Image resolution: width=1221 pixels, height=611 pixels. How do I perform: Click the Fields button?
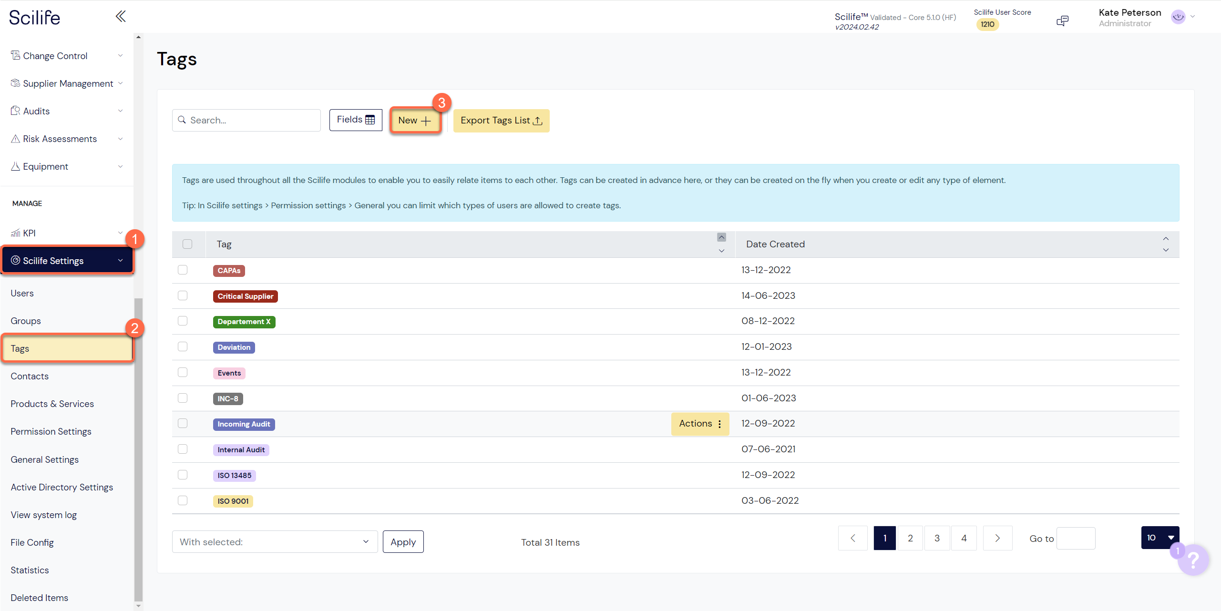point(356,120)
